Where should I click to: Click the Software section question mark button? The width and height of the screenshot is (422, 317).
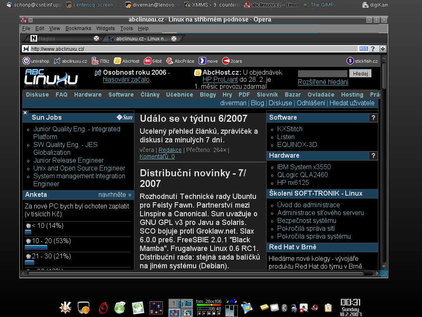[x=373, y=118]
